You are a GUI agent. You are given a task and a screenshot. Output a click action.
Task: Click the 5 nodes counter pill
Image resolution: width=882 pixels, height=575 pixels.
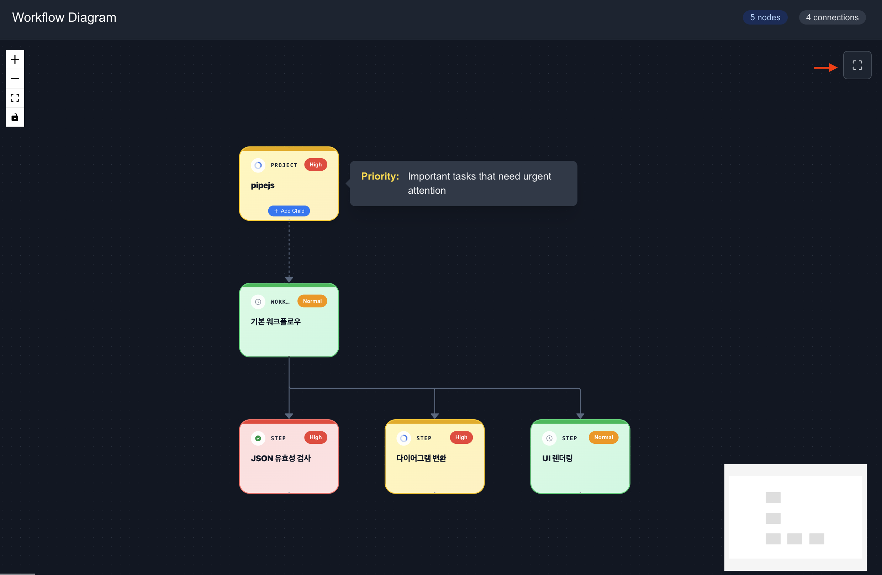click(765, 17)
